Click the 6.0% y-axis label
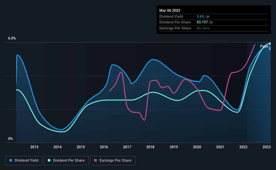Screen dimensions: 276x170 [12, 38]
